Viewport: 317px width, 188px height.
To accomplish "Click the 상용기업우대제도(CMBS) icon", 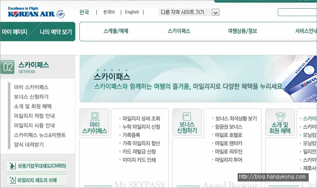I will point(13,166).
